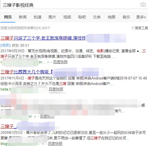Open the truncated 百度快照 of third result

[47, 116]
